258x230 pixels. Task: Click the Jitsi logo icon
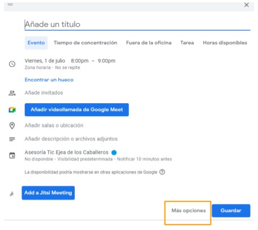(12, 194)
